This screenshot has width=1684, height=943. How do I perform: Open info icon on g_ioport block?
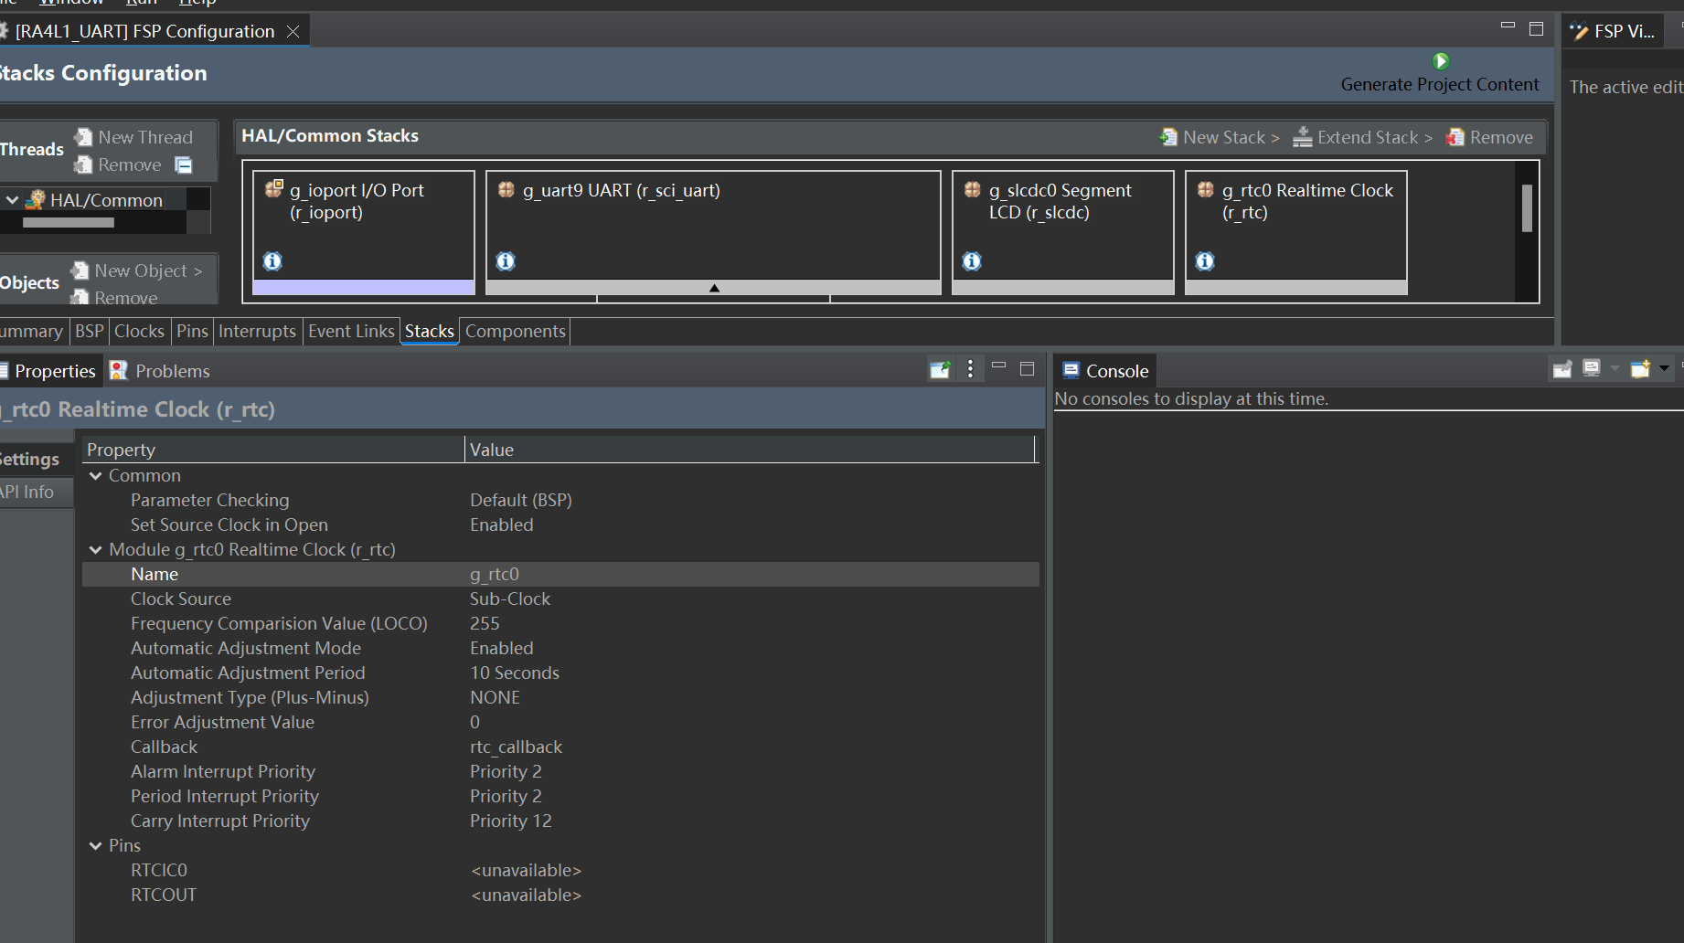click(x=272, y=261)
